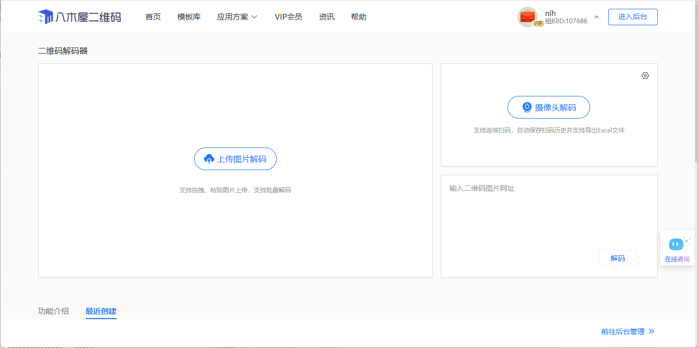Expand the 应用方案 dropdown menu
Screen dimensions: 698x348
pyautogui.click(x=237, y=17)
